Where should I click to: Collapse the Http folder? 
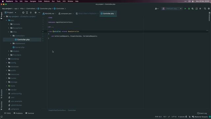click(9, 32)
